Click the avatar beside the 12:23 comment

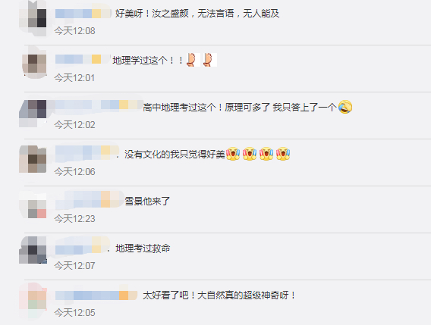(33, 205)
